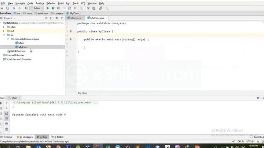The height and width of the screenshot is (148, 264).
Task: Click run gutter arrow beside main method
Action: 71,39
